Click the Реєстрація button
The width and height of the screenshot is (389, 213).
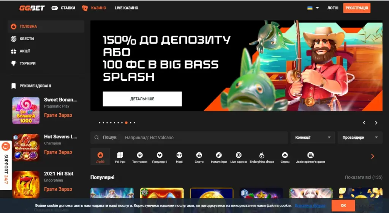point(357,8)
